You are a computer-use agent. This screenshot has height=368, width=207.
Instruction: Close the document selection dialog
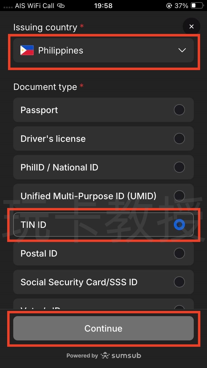pyautogui.click(x=191, y=27)
